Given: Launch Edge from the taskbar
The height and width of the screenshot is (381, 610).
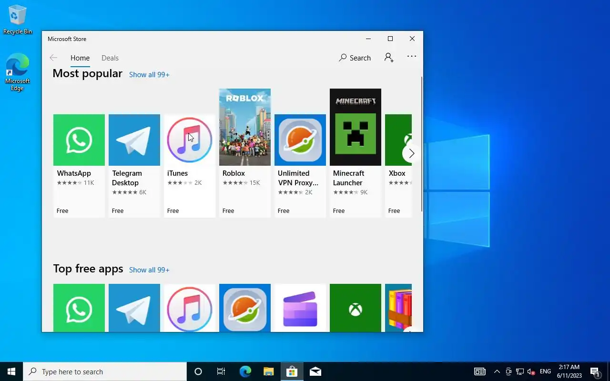Looking at the screenshot, I should (245, 371).
